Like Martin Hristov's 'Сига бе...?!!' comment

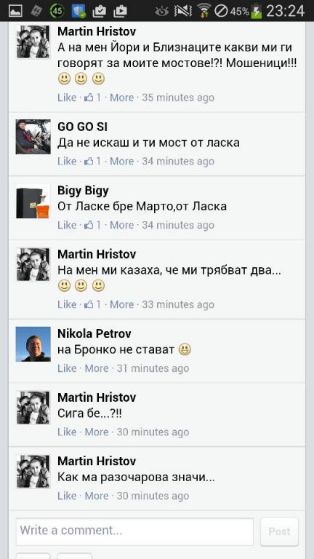point(67,432)
